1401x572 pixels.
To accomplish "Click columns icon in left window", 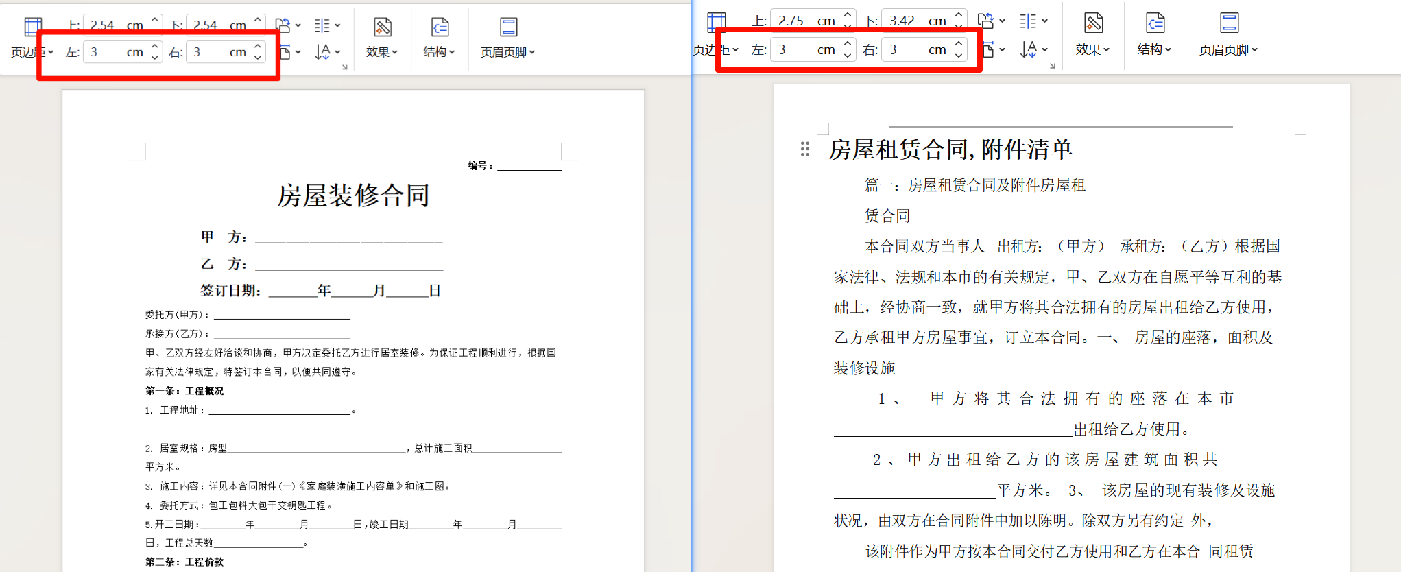I will pyautogui.click(x=322, y=25).
